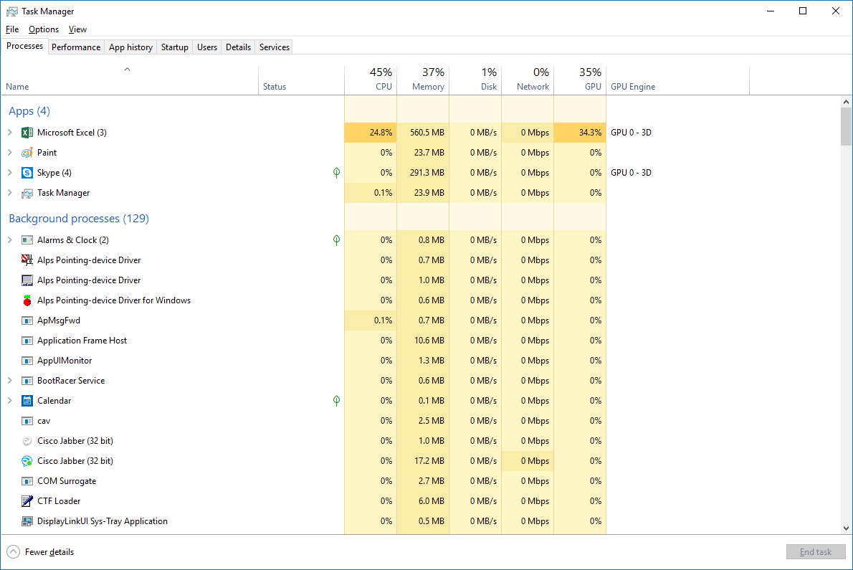Click the vertical scrollbar thumb
This screenshot has height=570, width=853.
(846, 126)
